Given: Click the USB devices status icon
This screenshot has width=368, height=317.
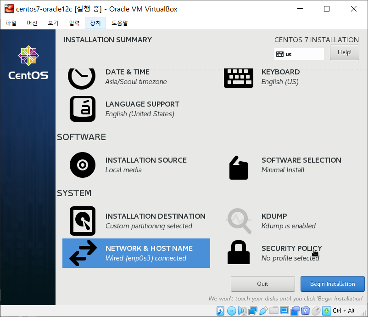Looking at the screenshot, I should point(263,311).
